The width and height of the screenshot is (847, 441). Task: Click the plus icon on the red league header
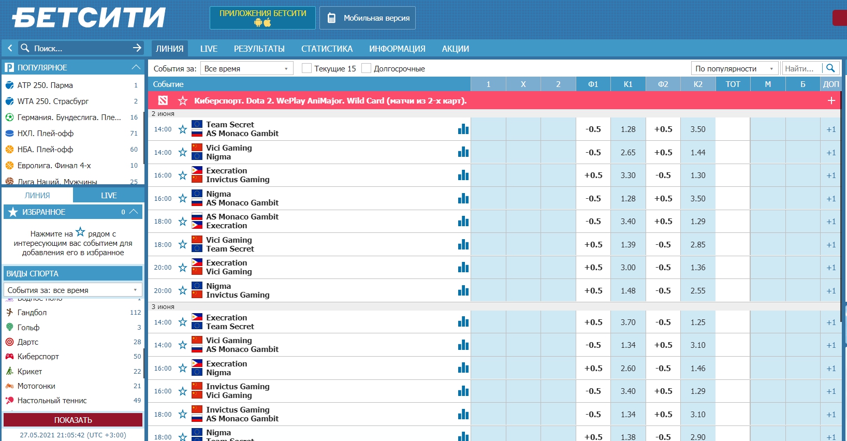[831, 101]
